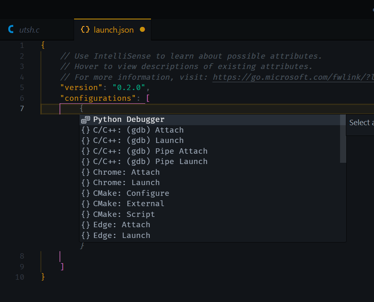Click the braces icon beside CMake: Configure

(x=86, y=193)
